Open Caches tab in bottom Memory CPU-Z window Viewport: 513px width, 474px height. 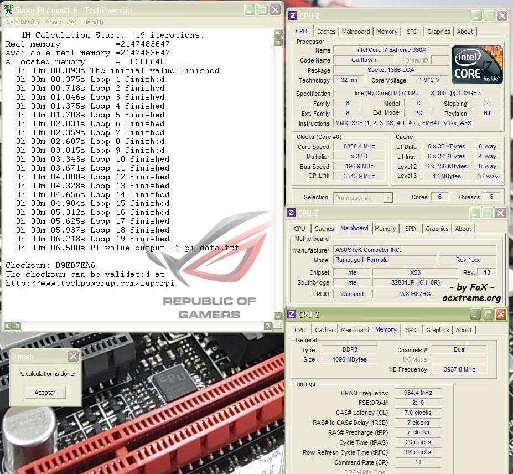click(x=324, y=330)
